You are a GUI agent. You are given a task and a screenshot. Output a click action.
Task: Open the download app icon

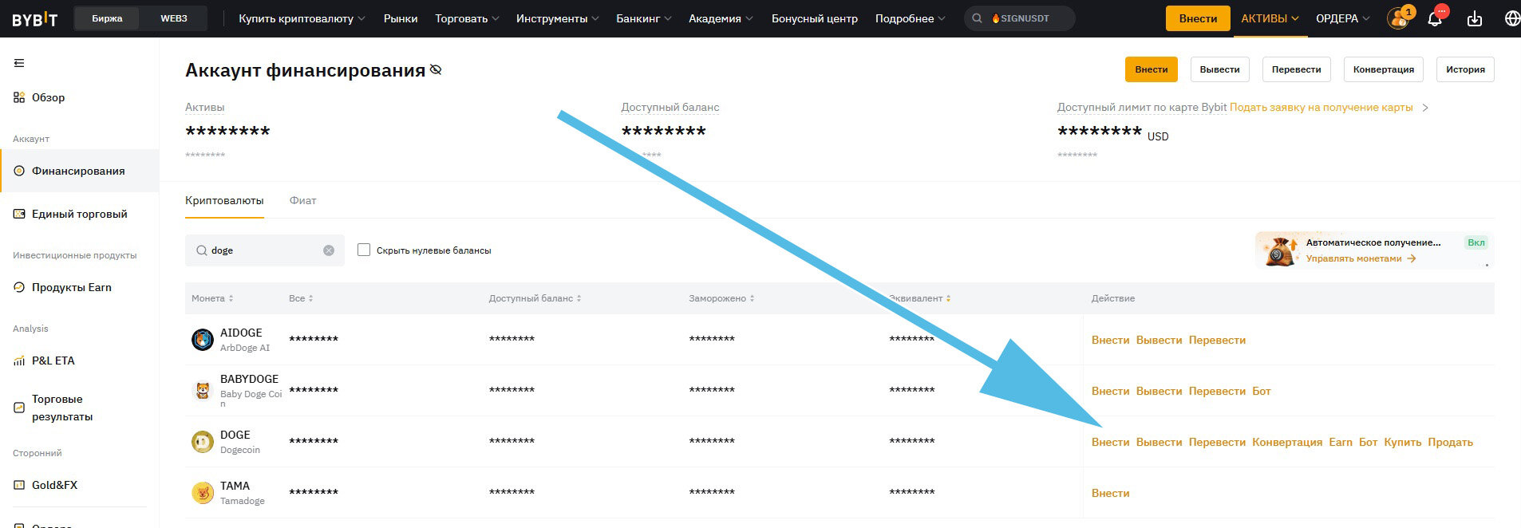coord(1475,18)
